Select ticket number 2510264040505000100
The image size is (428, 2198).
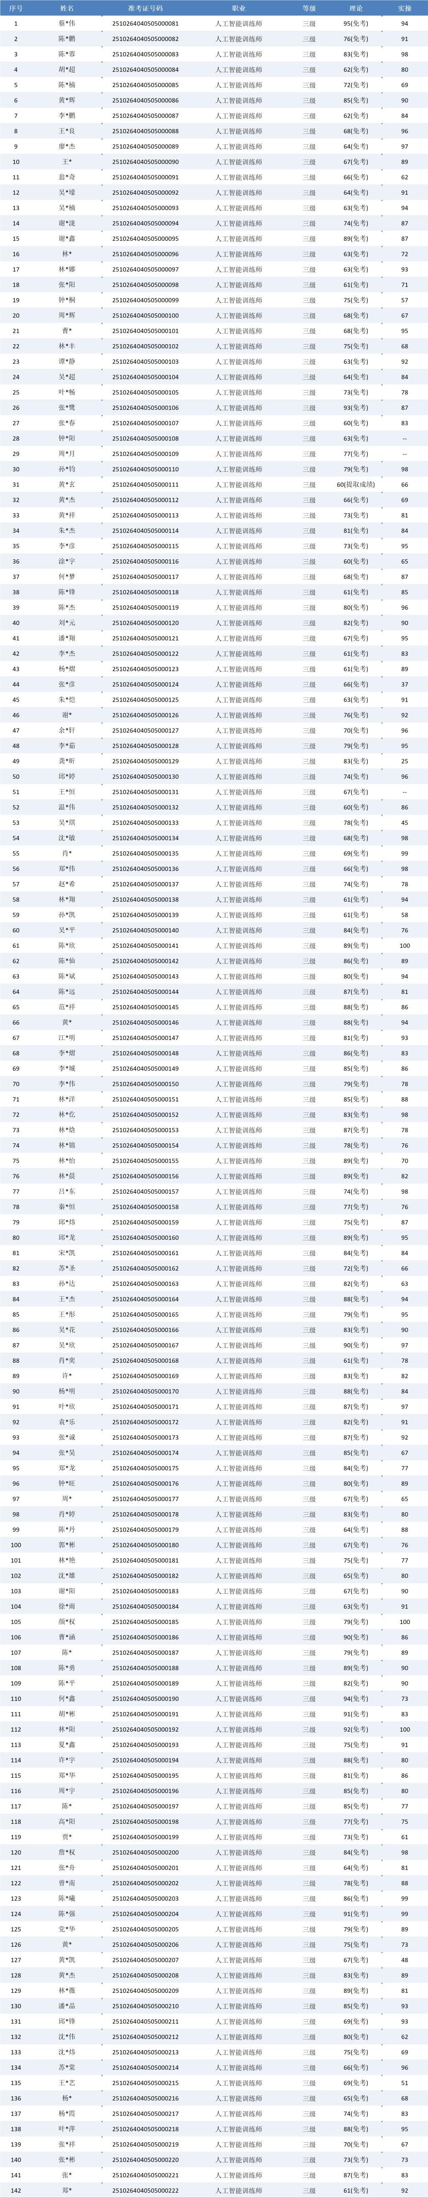[x=146, y=316]
